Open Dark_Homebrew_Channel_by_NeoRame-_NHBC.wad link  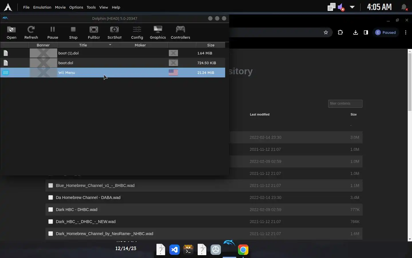[x=104, y=234]
